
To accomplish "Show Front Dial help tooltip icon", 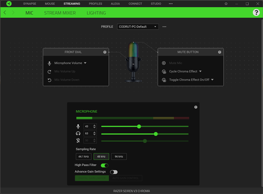I will (105, 52).
